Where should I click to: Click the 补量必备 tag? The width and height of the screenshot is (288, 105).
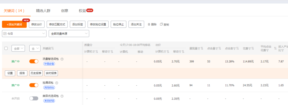pyautogui.click(x=49, y=64)
